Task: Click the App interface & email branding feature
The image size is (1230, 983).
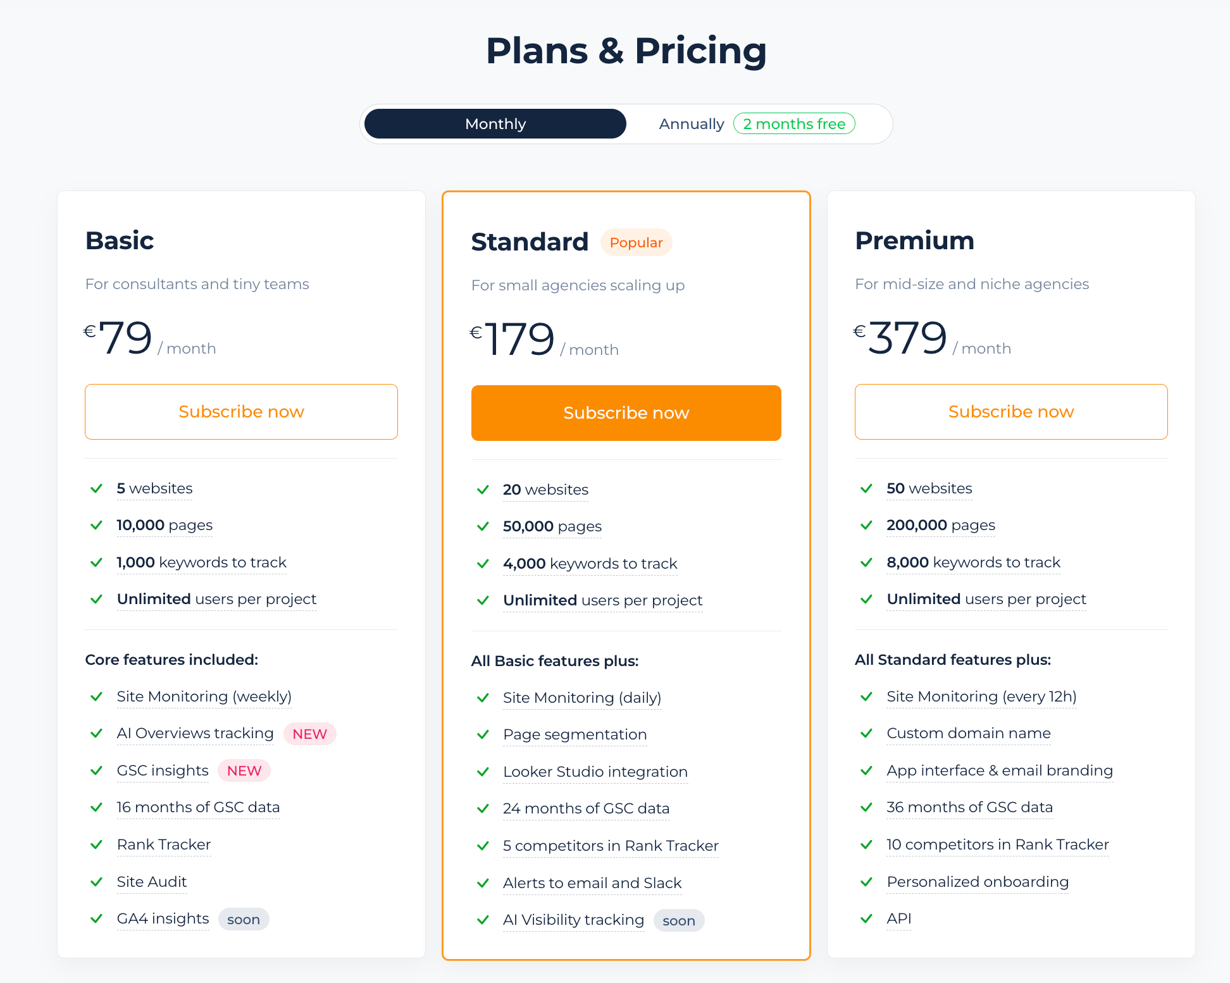Action: tap(999, 770)
